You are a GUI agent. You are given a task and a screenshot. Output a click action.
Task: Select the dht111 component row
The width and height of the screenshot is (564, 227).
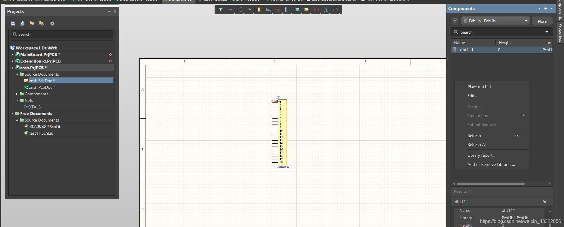point(502,50)
